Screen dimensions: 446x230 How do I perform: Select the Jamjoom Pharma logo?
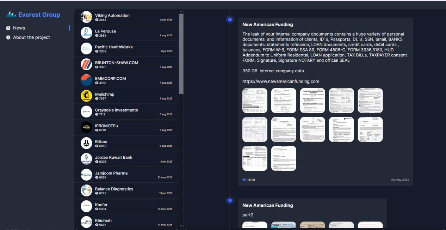coord(86,175)
